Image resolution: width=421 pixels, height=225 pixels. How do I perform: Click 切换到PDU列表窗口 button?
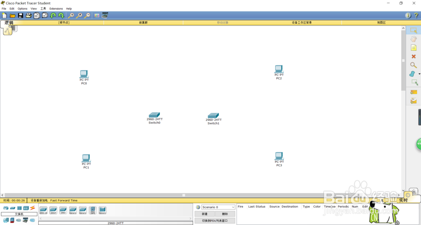(x=215, y=221)
